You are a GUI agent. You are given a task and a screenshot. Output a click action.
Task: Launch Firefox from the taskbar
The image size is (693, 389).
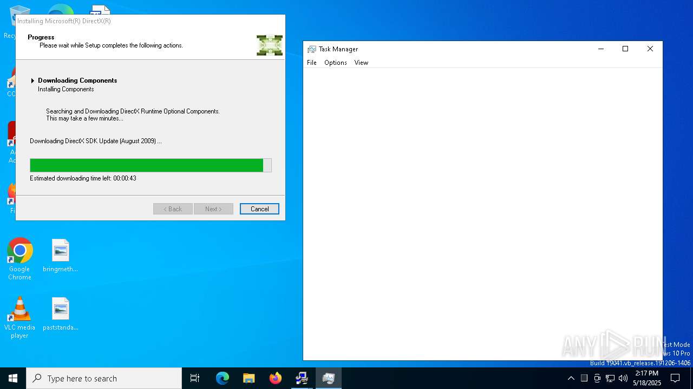click(276, 378)
